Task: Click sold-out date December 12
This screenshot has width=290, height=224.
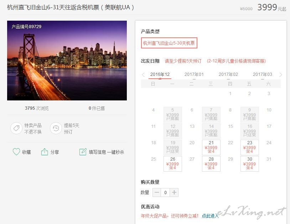Action: click(172, 131)
